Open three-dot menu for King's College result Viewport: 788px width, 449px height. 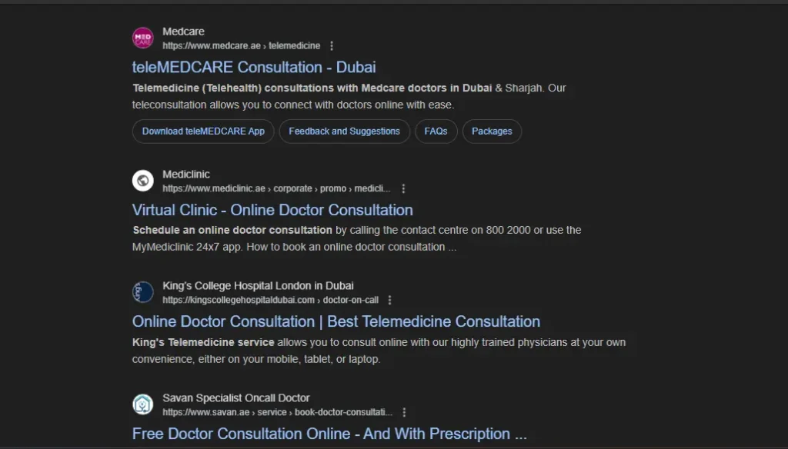click(x=390, y=300)
